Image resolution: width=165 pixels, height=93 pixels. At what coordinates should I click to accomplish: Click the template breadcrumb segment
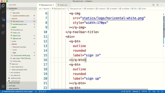(90, 9)
